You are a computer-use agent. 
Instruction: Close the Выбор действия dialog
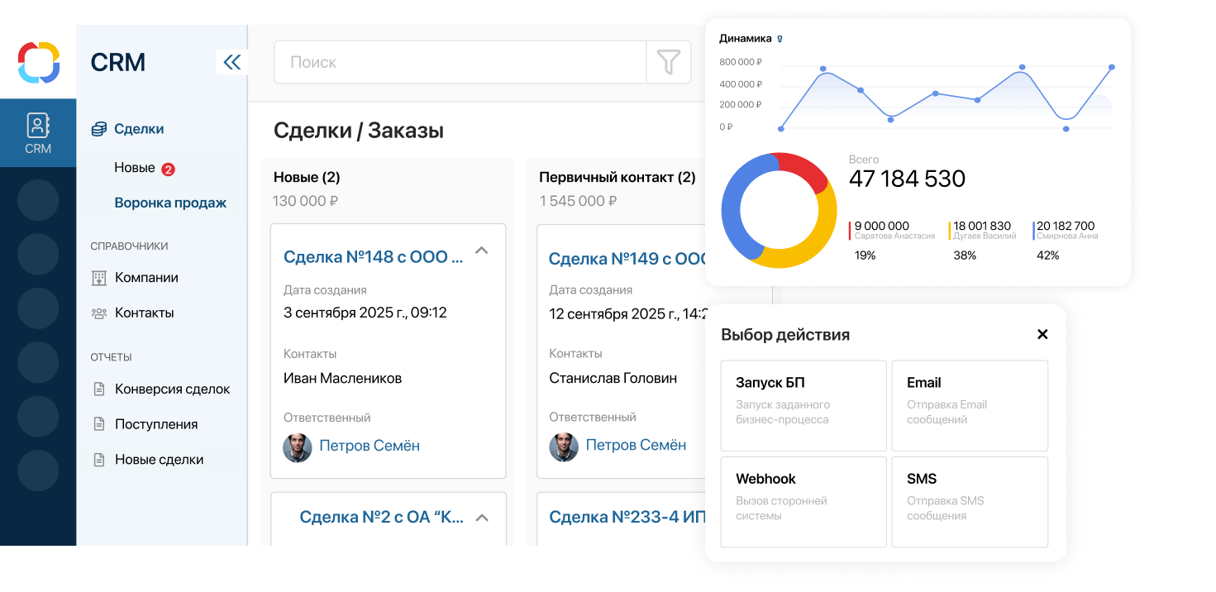point(1042,334)
